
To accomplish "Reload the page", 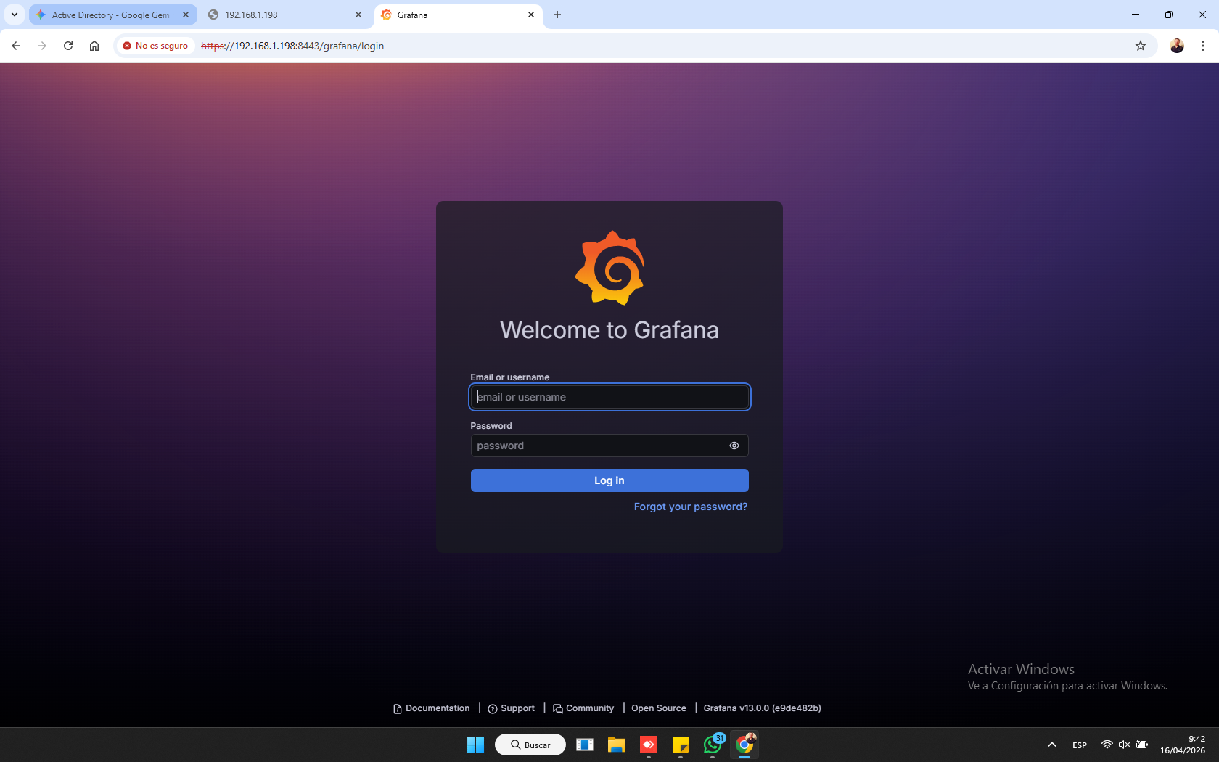I will [x=68, y=46].
